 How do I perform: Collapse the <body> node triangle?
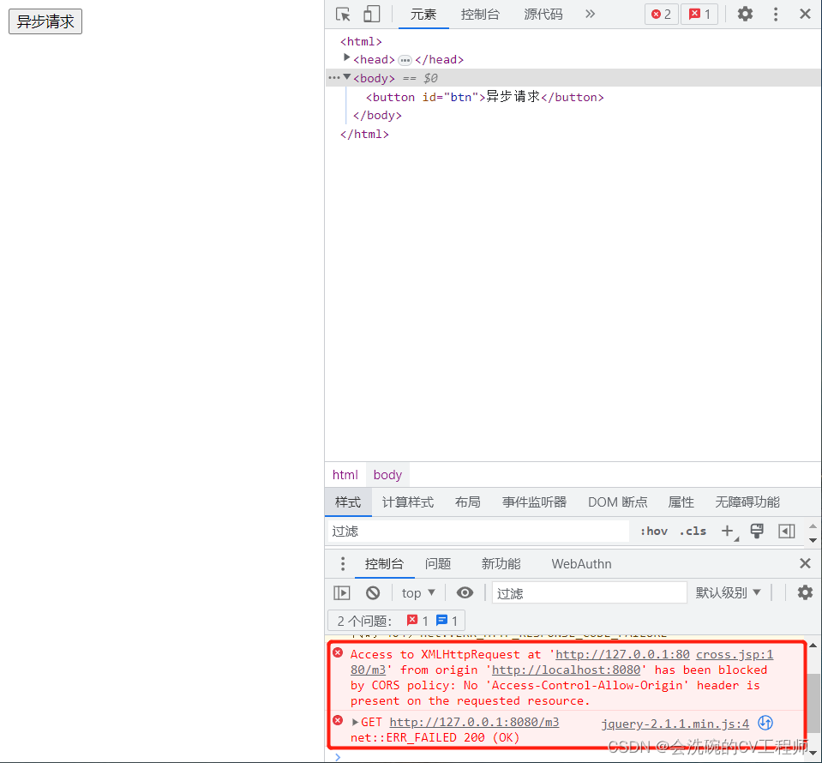pos(346,77)
